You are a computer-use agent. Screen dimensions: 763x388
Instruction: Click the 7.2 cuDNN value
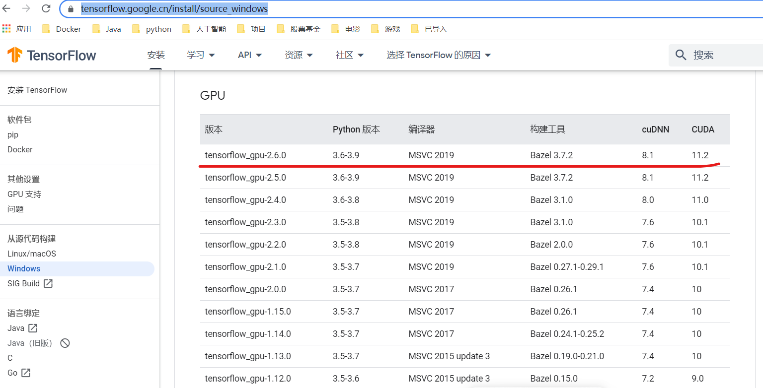click(x=648, y=379)
